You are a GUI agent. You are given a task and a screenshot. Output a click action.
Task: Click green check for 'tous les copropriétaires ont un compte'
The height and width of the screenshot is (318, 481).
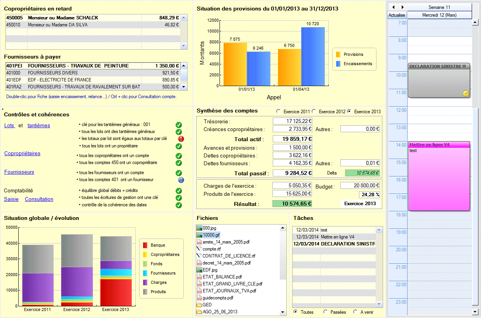(x=179, y=156)
